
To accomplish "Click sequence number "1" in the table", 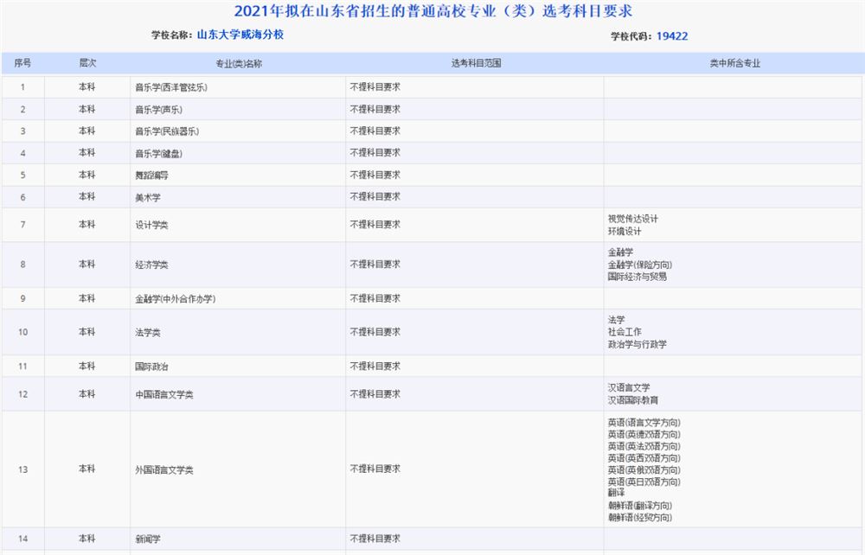I will point(22,87).
